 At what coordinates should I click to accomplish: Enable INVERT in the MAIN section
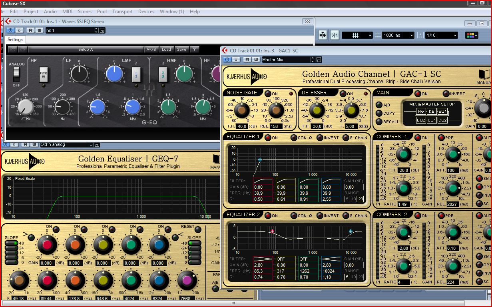click(446, 94)
